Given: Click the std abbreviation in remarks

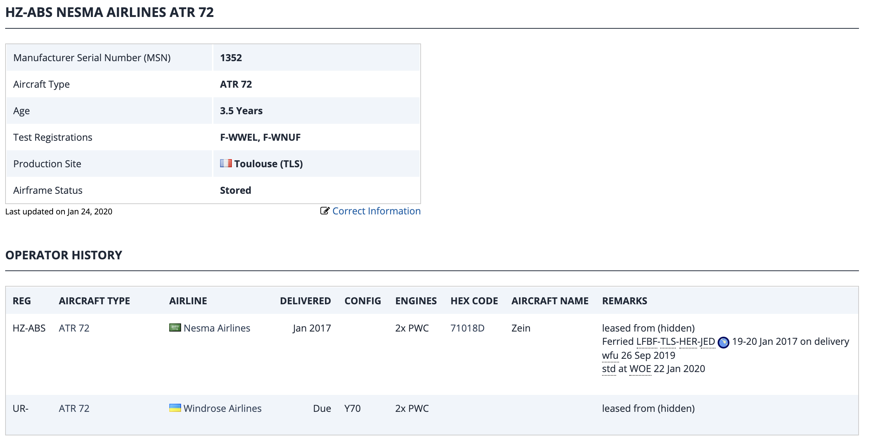Looking at the screenshot, I should [x=609, y=369].
